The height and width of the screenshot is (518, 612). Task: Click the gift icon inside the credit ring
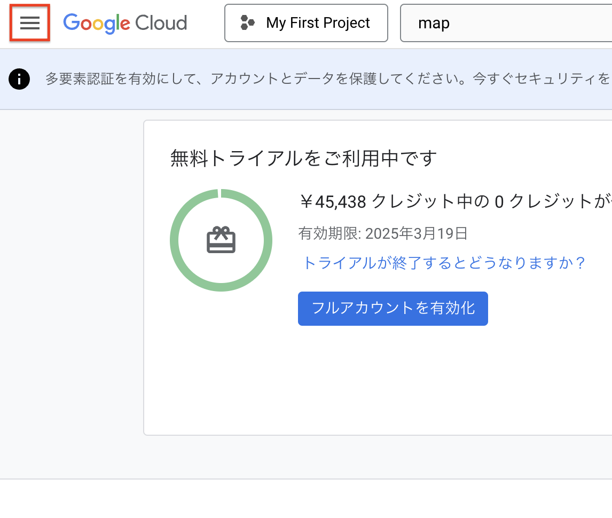(221, 239)
